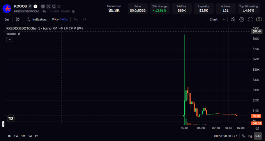Viewport: 265px width, 141px height.
Task: Open the Indicators menu
Action: pos(37,19)
